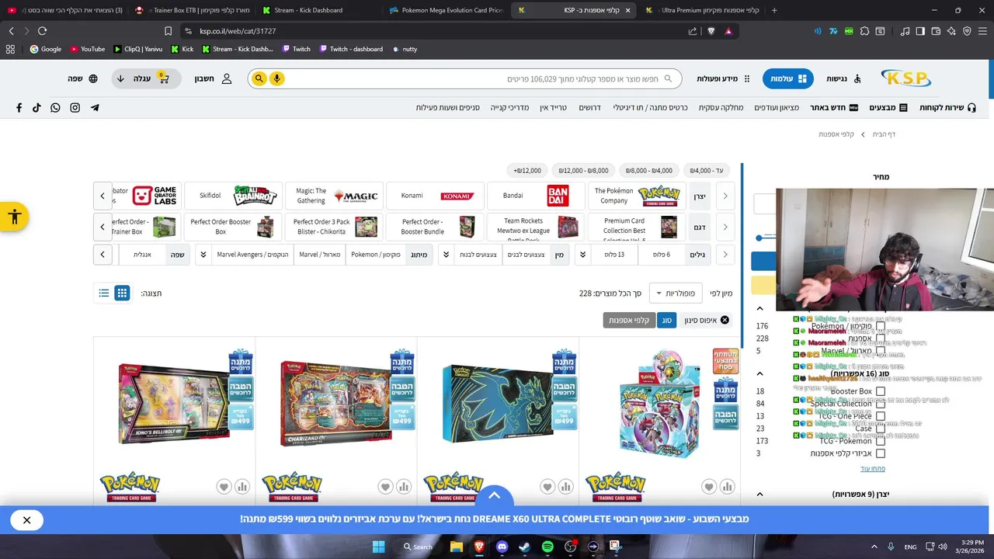The image size is (994, 559).
Task: Bookmark this page in the address bar
Action: tap(168, 31)
